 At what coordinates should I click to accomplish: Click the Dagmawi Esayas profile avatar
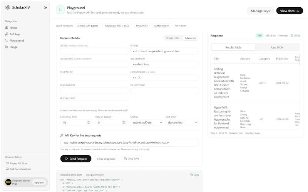tap(8, 182)
